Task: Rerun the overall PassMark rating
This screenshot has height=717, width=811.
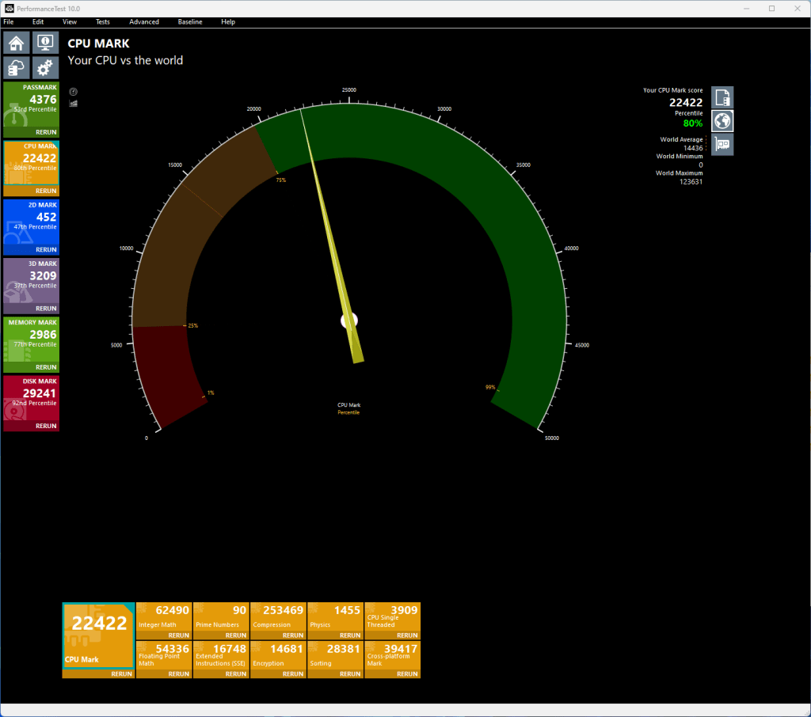Action: [46, 132]
